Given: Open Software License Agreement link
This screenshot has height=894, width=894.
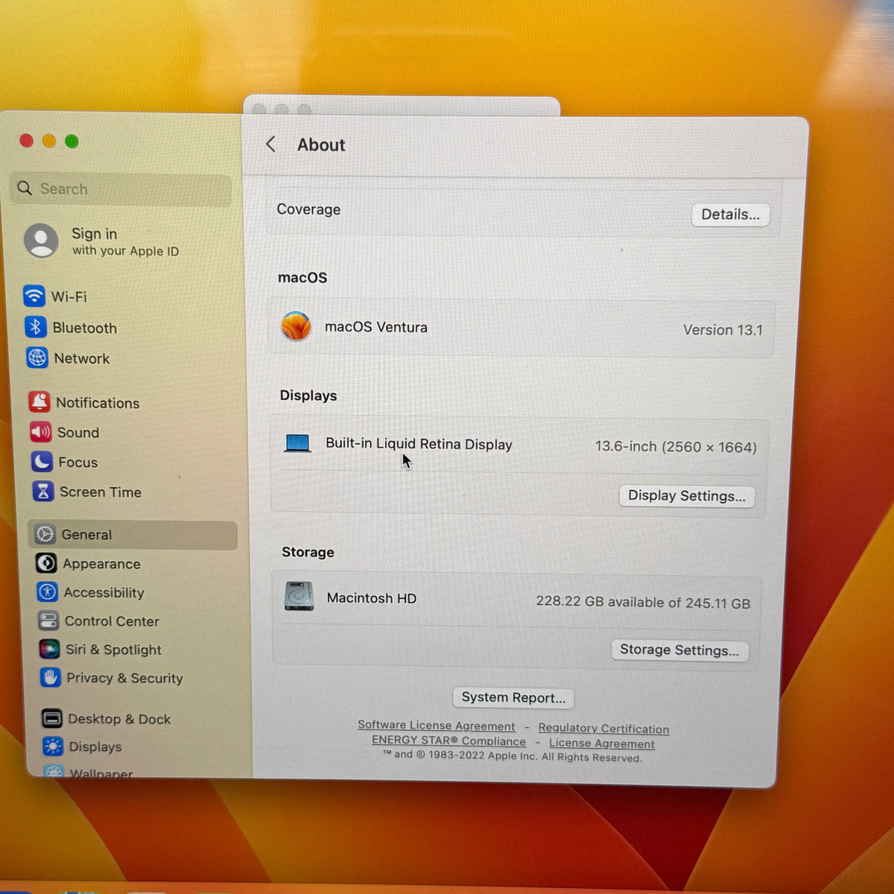Looking at the screenshot, I should [x=437, y=725].
